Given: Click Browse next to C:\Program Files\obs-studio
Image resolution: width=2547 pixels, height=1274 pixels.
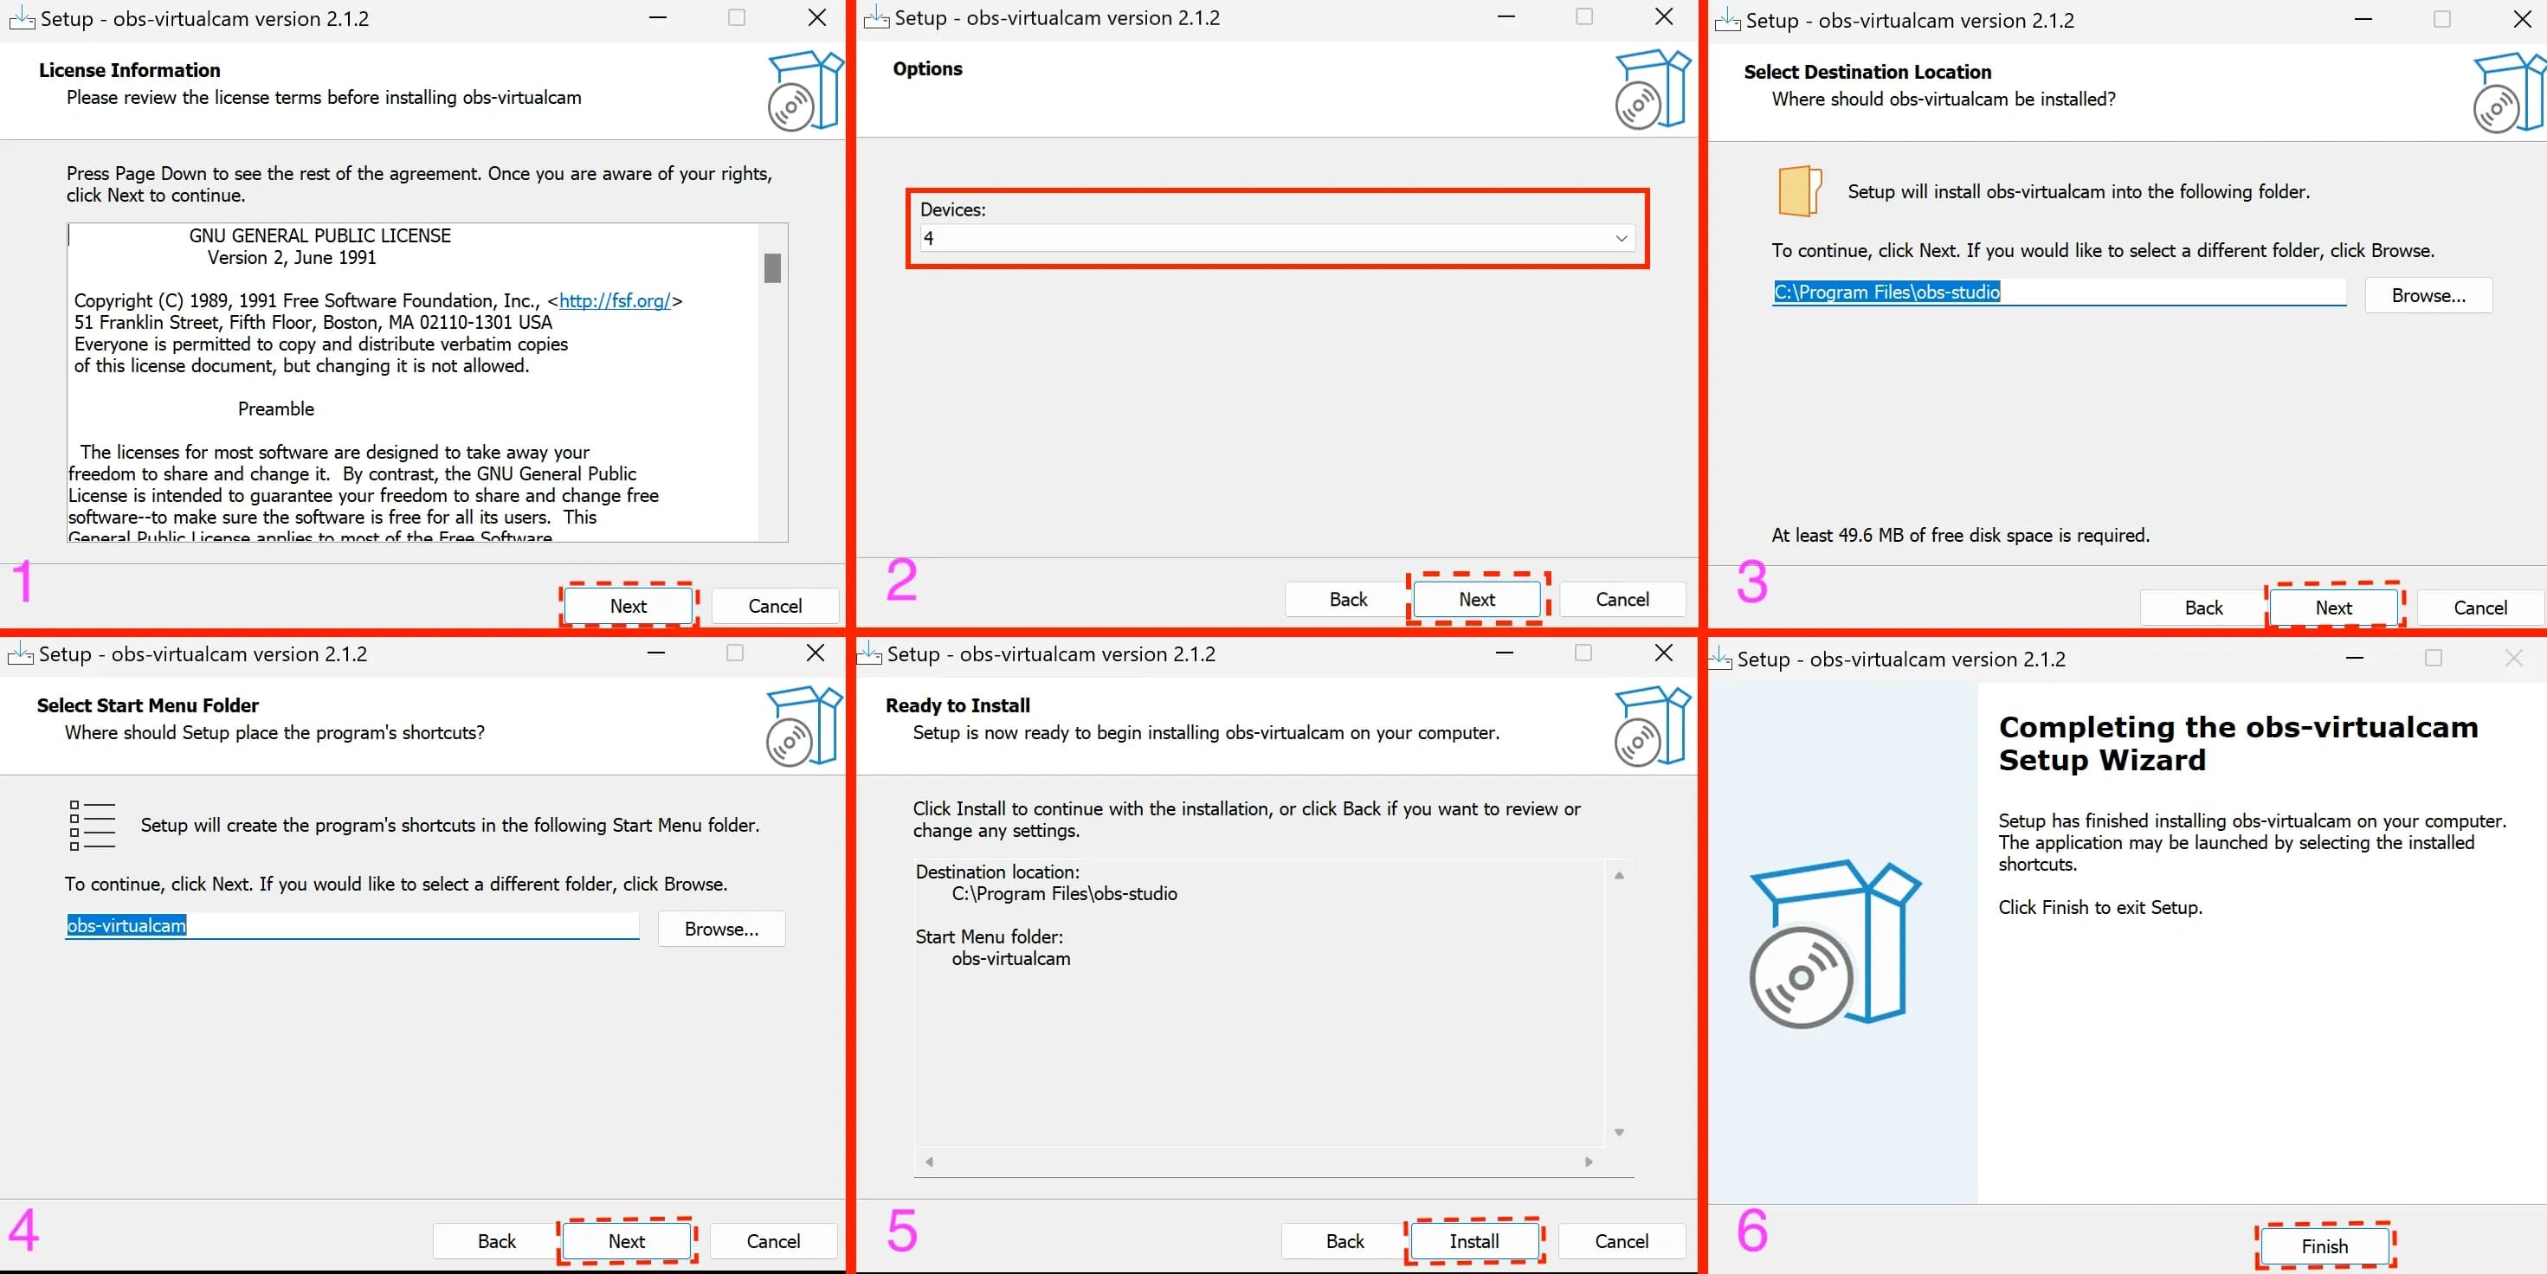Looking at the screenshot, I should click(2428, 295).
